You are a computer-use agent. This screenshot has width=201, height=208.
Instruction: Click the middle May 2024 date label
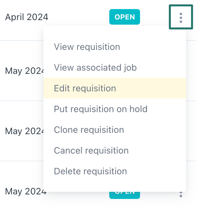click(24, 131)
